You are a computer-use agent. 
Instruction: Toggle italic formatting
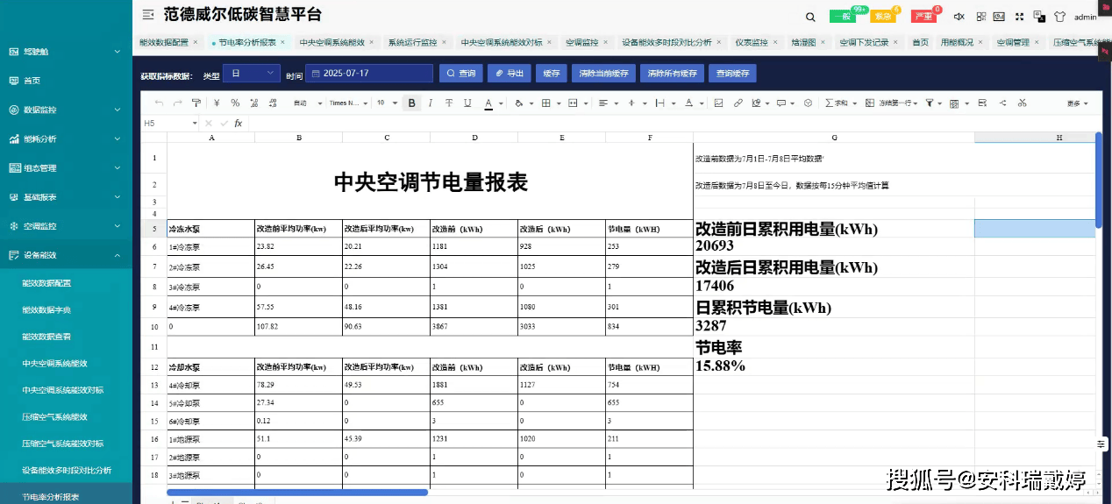[431, 103]
